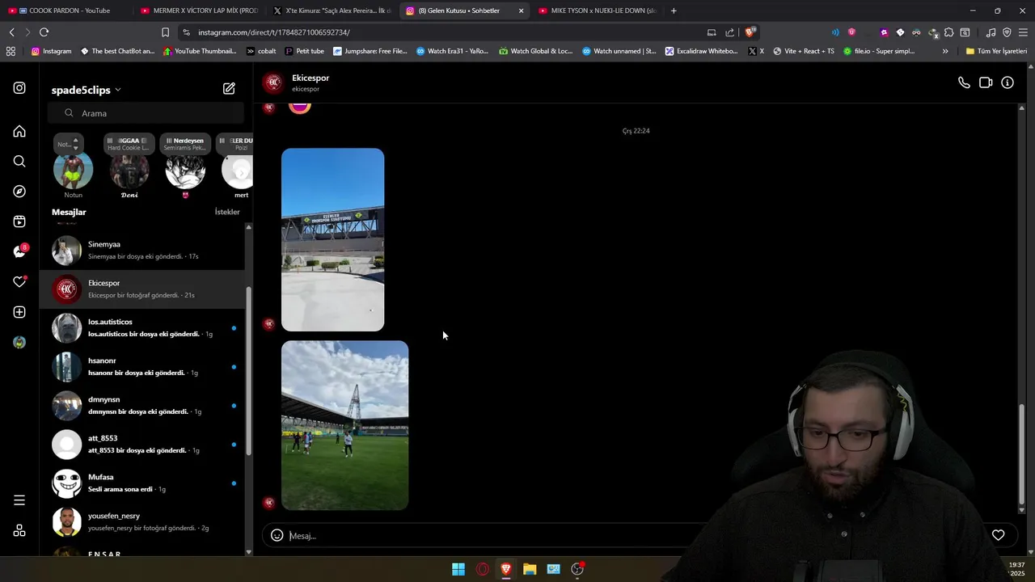The image size is (1035, 582).
Task: Send a heart like in chat
Action: pyautogui.click(x=999, y=535)
